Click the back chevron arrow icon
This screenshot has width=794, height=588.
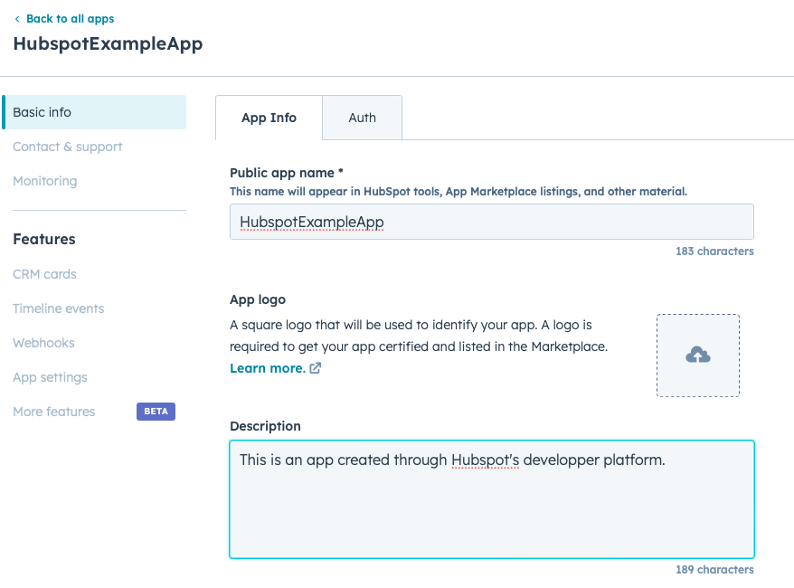coord(17,19)
